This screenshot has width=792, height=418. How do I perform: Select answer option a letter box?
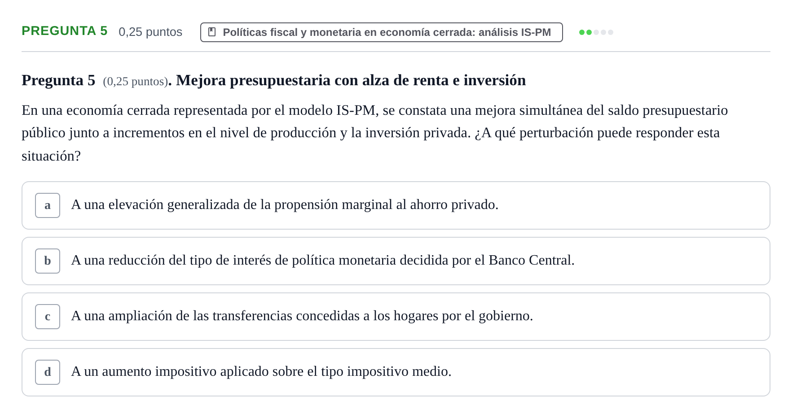click(x=48, y=205)
